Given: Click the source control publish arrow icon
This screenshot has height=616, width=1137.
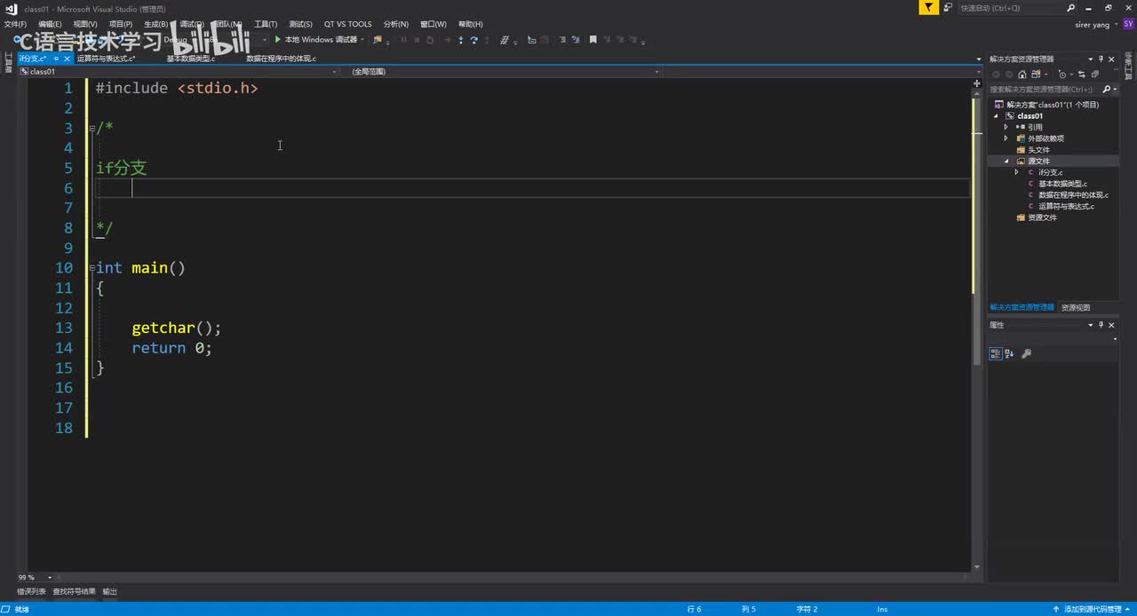Looking at the screenshot, I should coord(1056,609).
